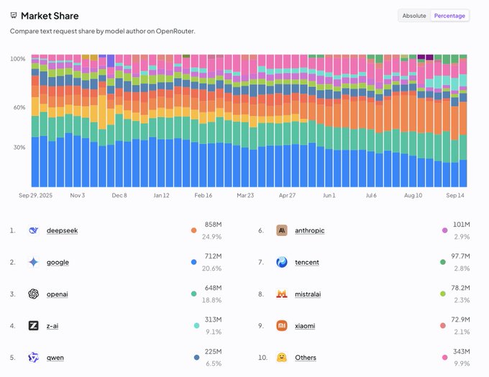Click the '101M' anthropic value
The height and width of the screenshot is (377, 489).
pyautogui.click(x=462, y=224)
